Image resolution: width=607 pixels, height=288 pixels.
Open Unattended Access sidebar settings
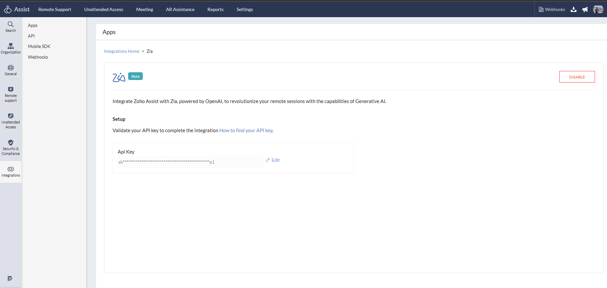pyautogui.click(x=11, y=121)
